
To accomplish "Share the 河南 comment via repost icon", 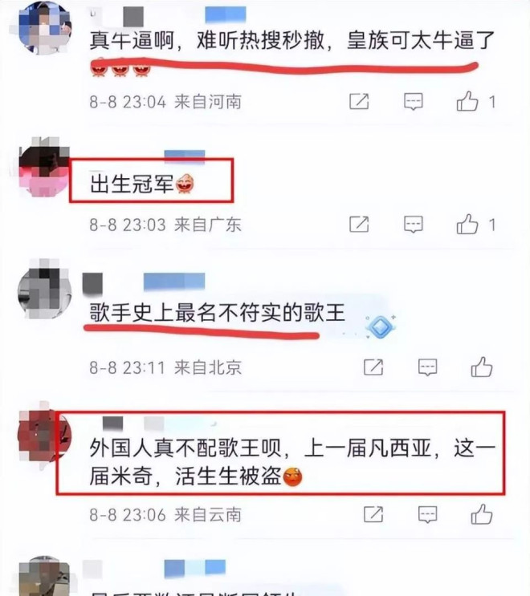I will click(x=359, y=101).
